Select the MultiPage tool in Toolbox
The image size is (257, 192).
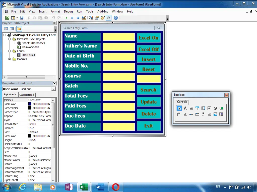197,114
